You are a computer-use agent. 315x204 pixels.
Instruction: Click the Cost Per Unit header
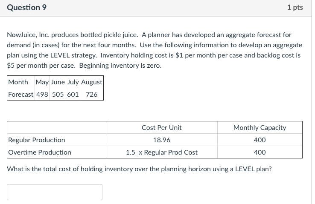point(162,127)
